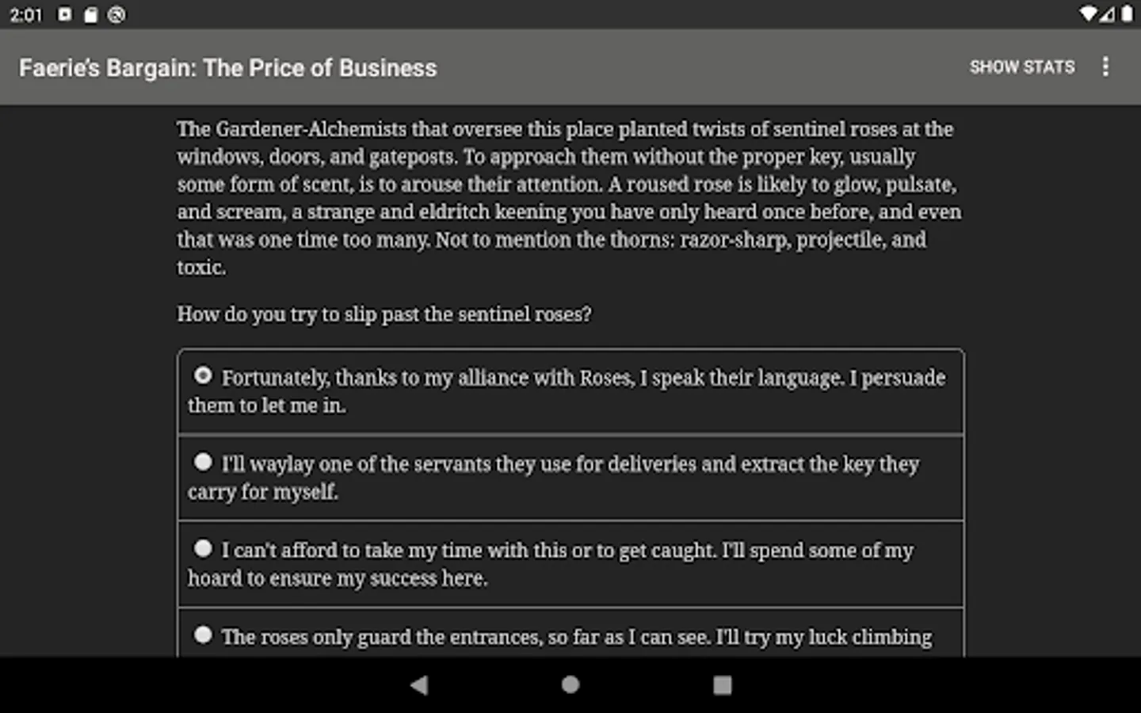The height and width of the screenshot is (713, 1141).
Task: Tap the Faerie's Bargain title text
Action: (x=227, y=68)
